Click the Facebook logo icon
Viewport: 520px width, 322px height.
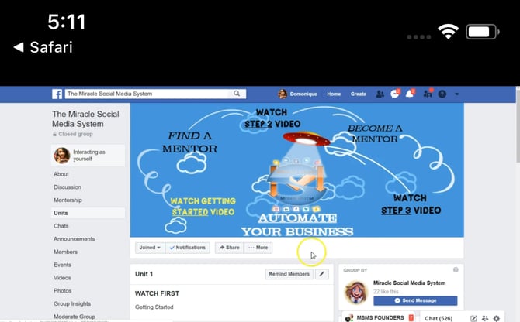tap(57, 94)
